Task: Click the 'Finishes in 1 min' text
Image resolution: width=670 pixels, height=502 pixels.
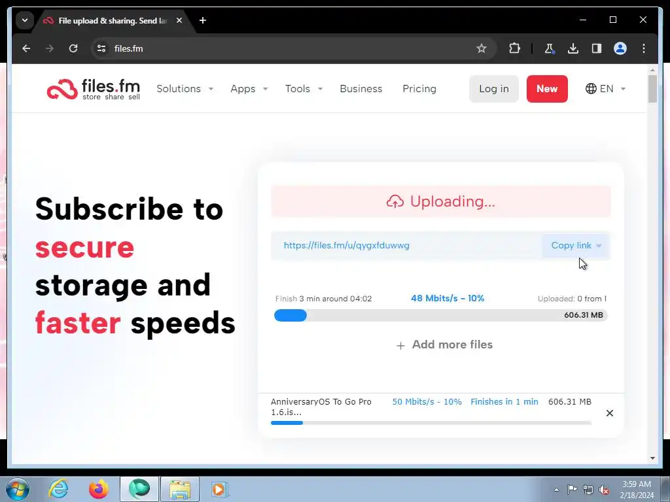Action: (x=504, y=402)
